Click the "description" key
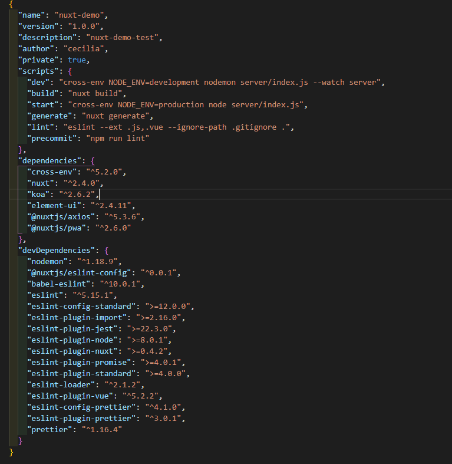 tap(47, 38)
